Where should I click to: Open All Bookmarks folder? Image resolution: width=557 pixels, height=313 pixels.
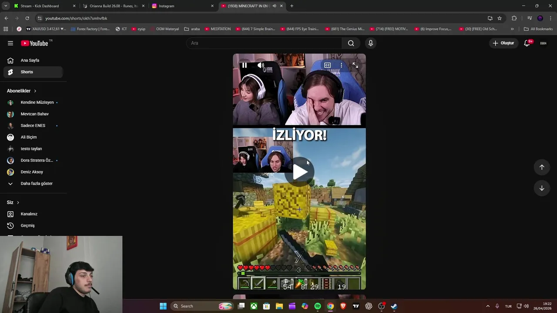pos(538,29)
